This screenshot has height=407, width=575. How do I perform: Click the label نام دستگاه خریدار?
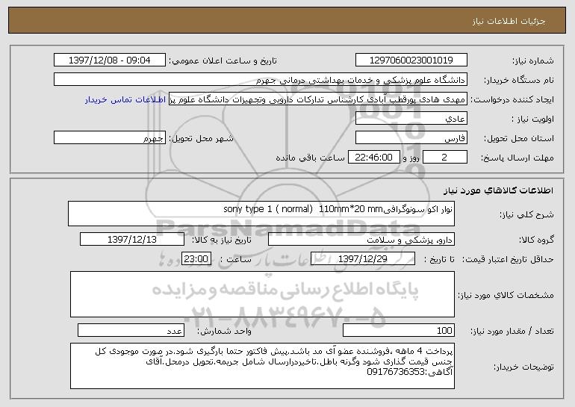(x=519, y=80)
